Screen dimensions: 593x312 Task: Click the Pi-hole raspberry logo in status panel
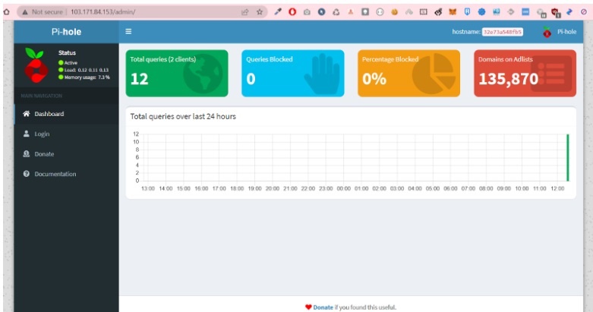[x=36, y=65]
